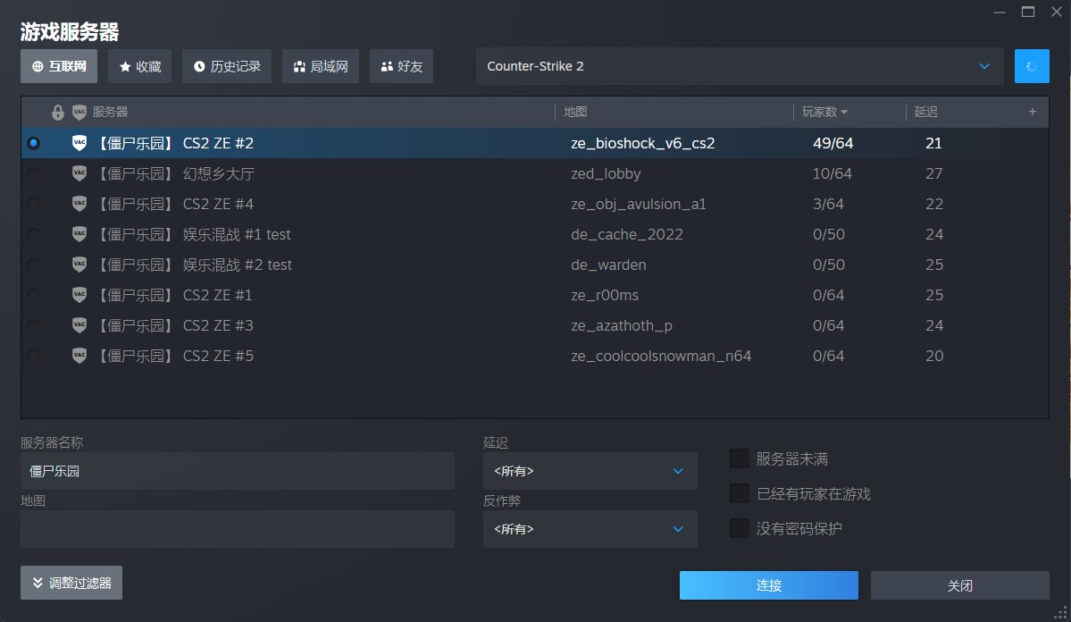The height and width of the screenshot is (622, 1071).
Task: Collapse filters with 调整过滤器 button
Action: tap(71, 583)
